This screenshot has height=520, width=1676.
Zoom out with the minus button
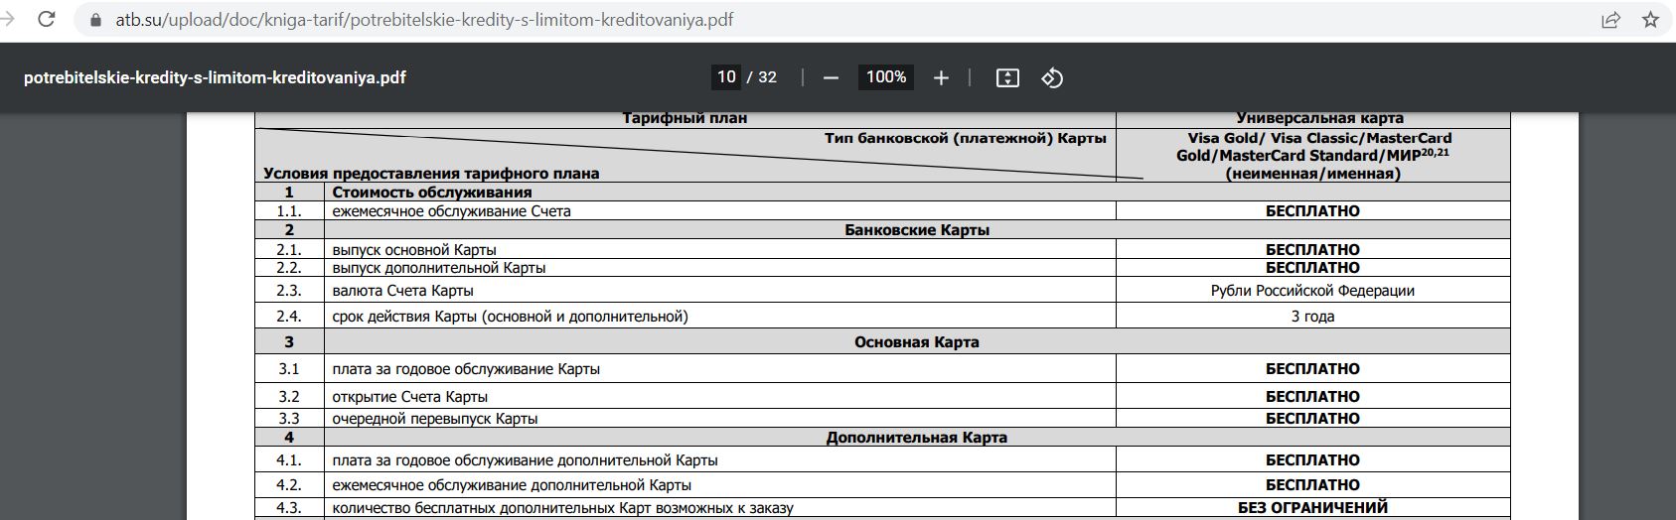pos(832,77)
